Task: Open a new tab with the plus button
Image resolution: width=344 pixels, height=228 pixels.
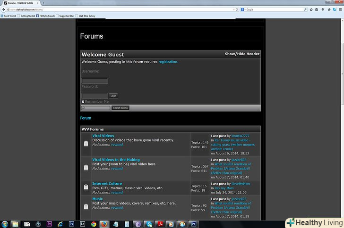Action: pyautogui.click(x=43, y=3)
